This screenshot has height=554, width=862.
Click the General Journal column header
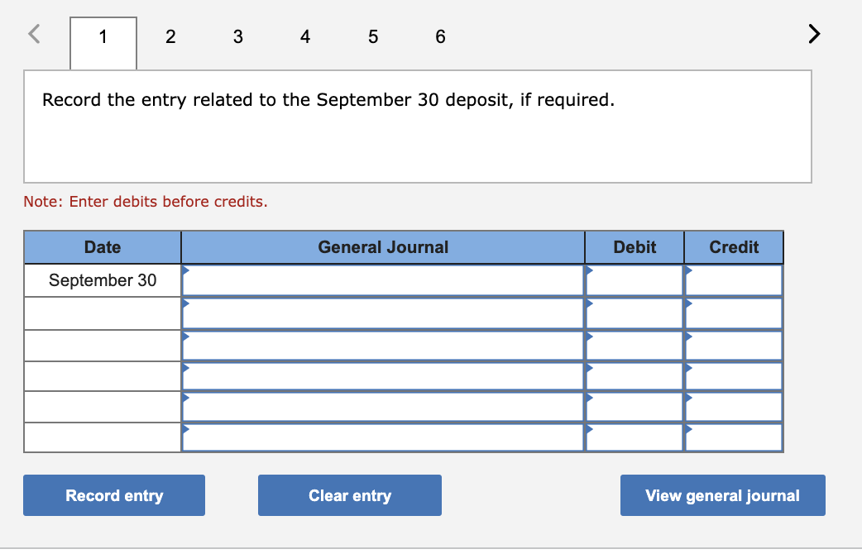click(x=383, y=246)
